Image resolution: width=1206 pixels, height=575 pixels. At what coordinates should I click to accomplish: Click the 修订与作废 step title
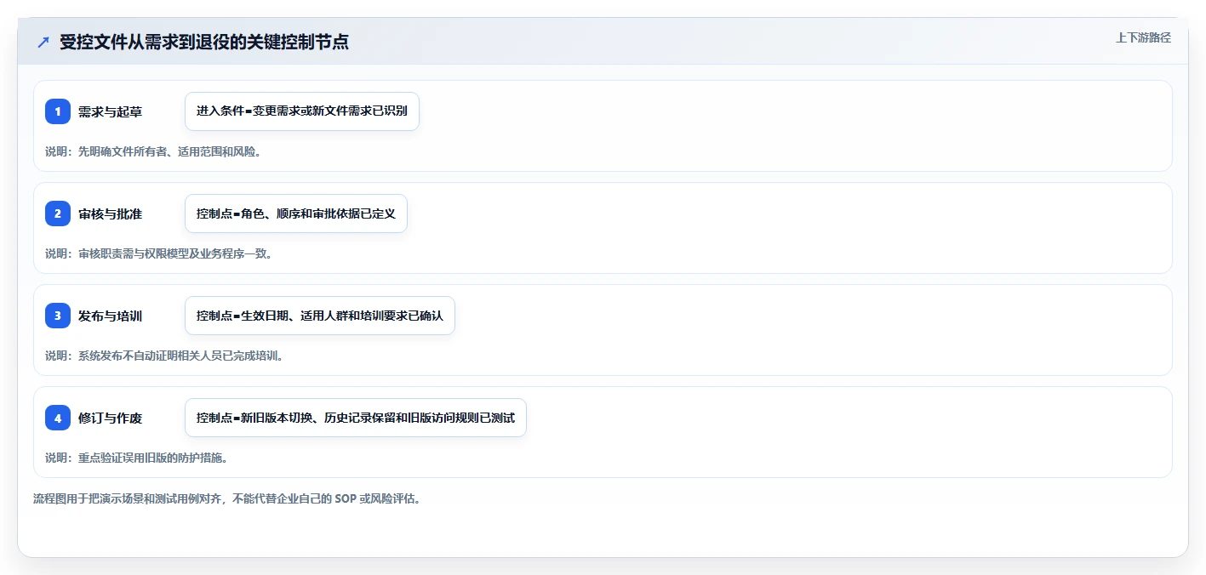[x=110, y=418]
